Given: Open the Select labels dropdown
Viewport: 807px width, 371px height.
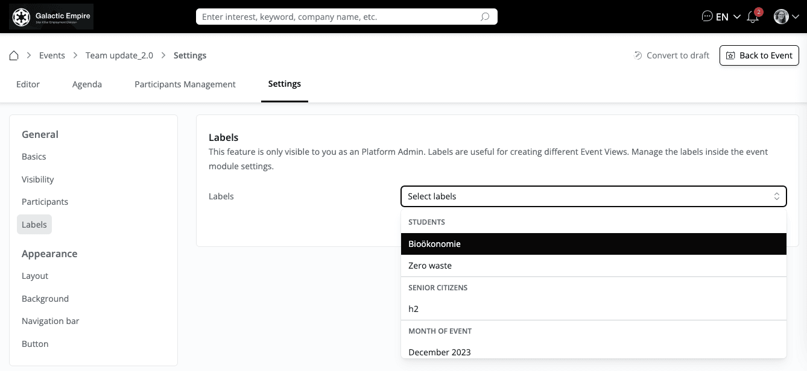Looking at the screenshot, I should 593,196.
